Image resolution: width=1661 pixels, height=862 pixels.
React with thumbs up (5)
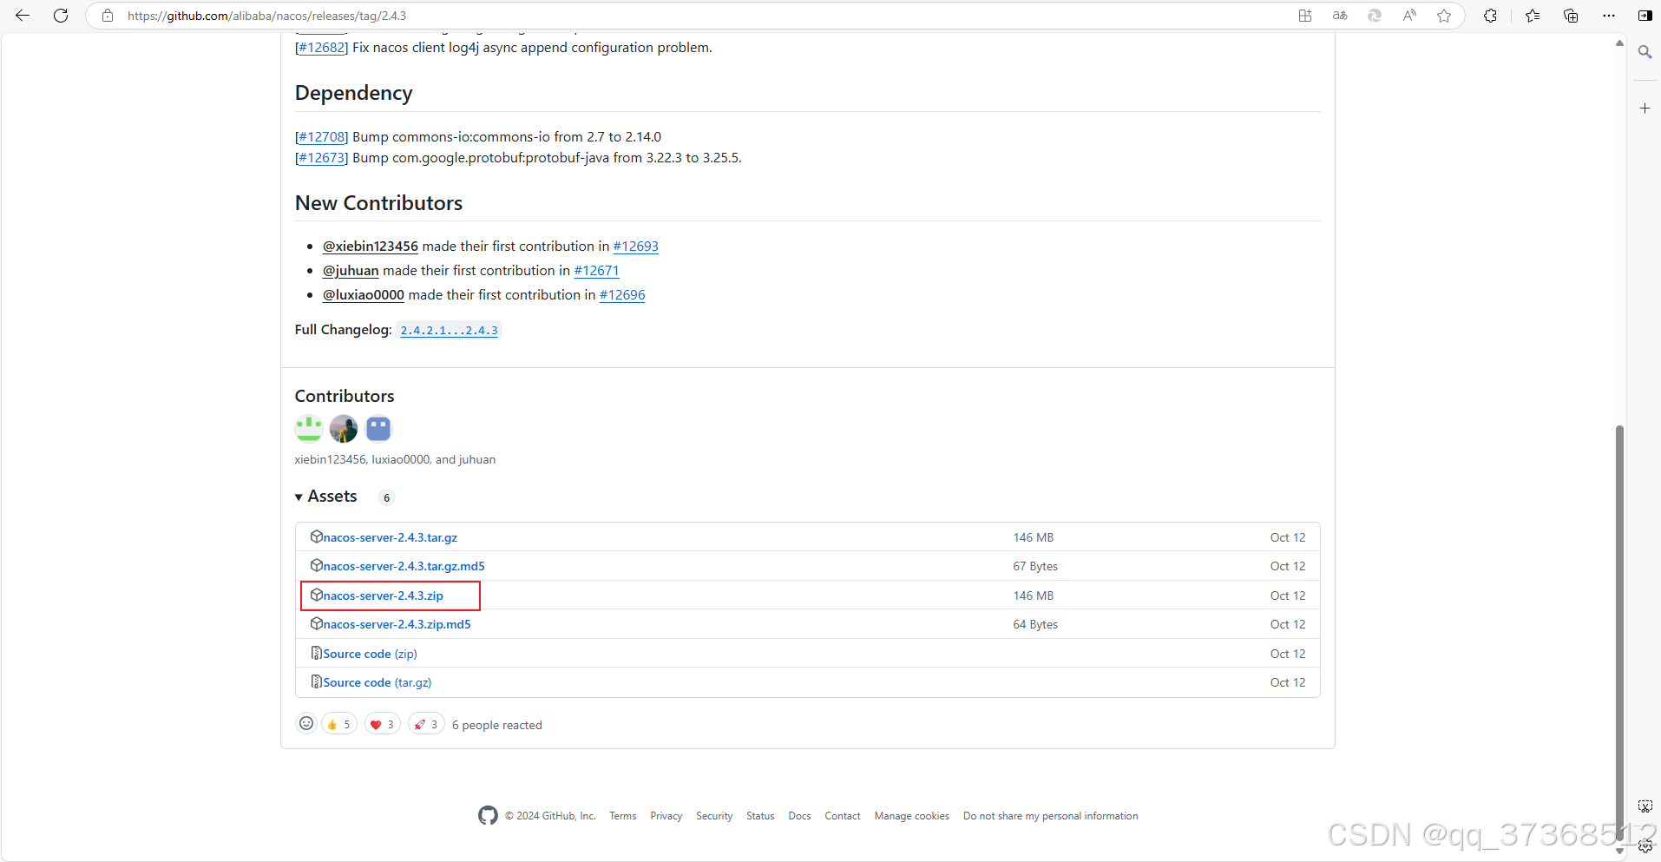point(339,724)
